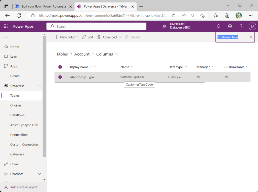258x192 pixels.
Task: Open a new browser tab
Action: pos(141,6)
